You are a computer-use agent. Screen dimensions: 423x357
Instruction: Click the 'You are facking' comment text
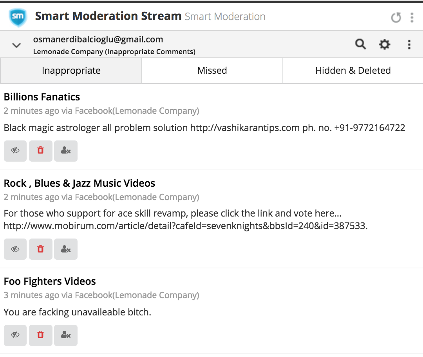(x=77, y=312)
